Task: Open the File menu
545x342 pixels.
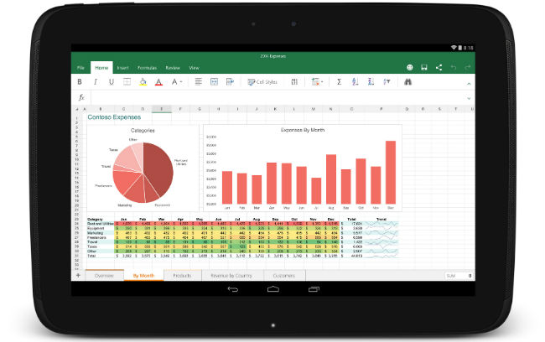Action: (x=81, y=66)
